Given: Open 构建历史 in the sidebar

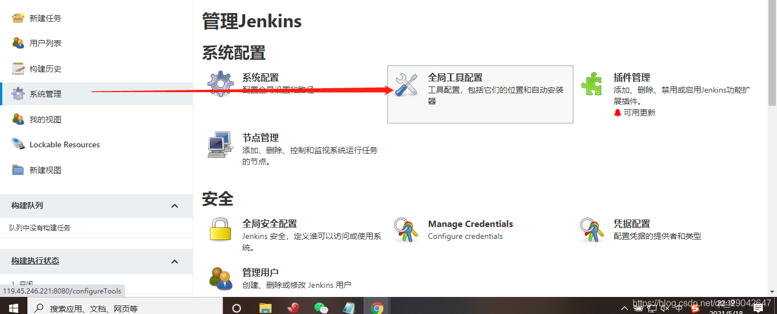Looking at the screenshot, I should click(x=46, y=69).
